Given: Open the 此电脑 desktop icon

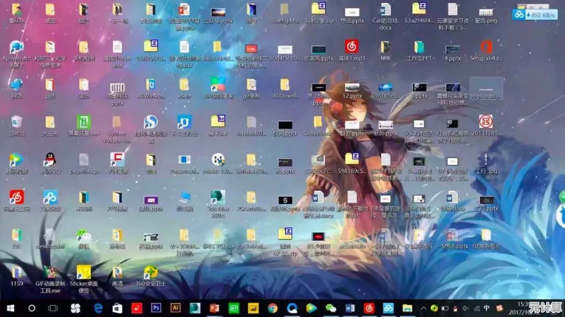Looking at the screenshot, I should pos(184,197).
